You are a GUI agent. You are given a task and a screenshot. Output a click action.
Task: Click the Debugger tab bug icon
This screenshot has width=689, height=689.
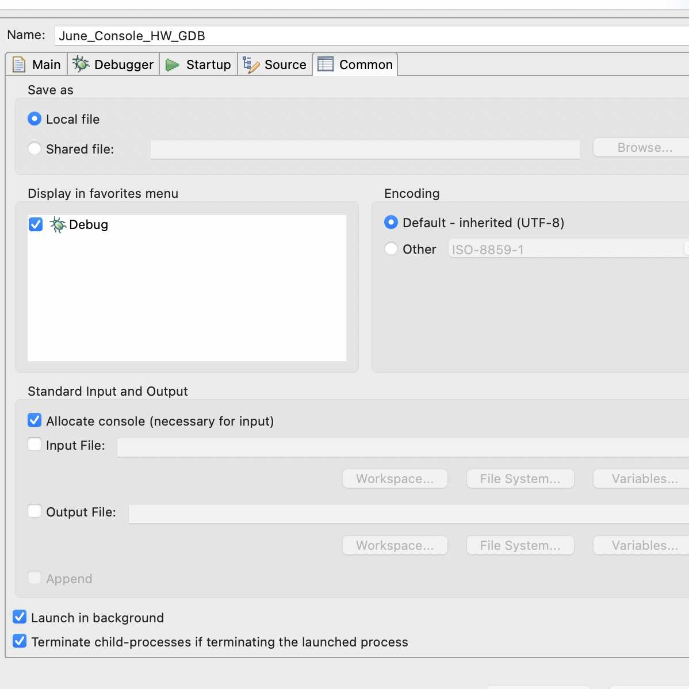click(x=81, y=64)
